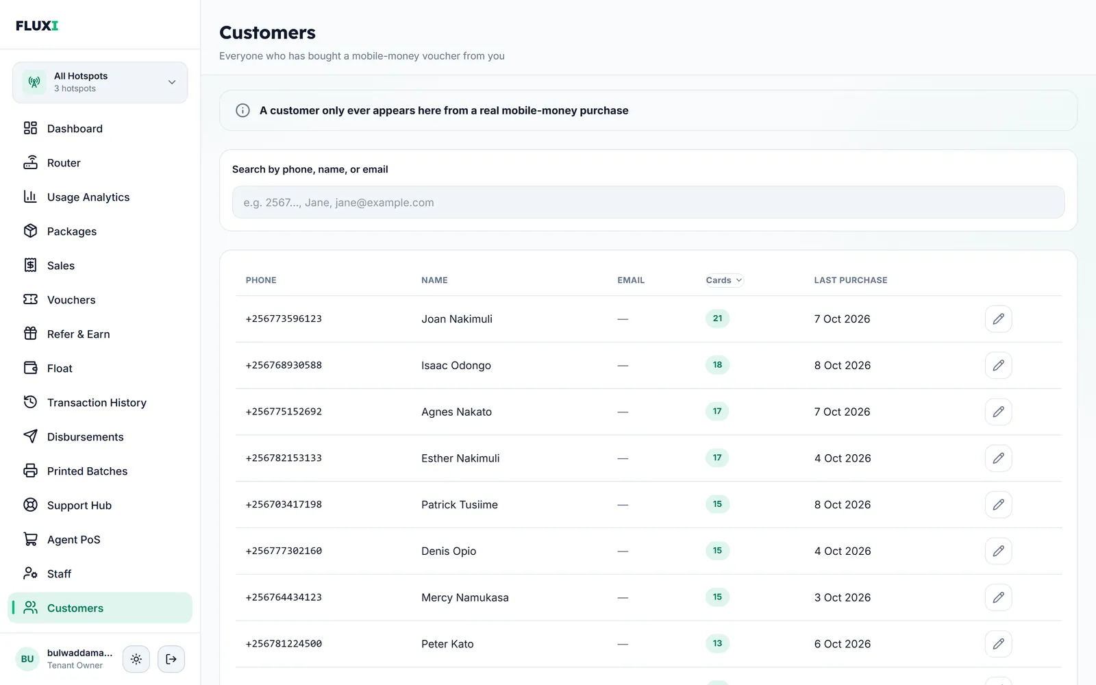Click the logout icon button

(171, 659)
